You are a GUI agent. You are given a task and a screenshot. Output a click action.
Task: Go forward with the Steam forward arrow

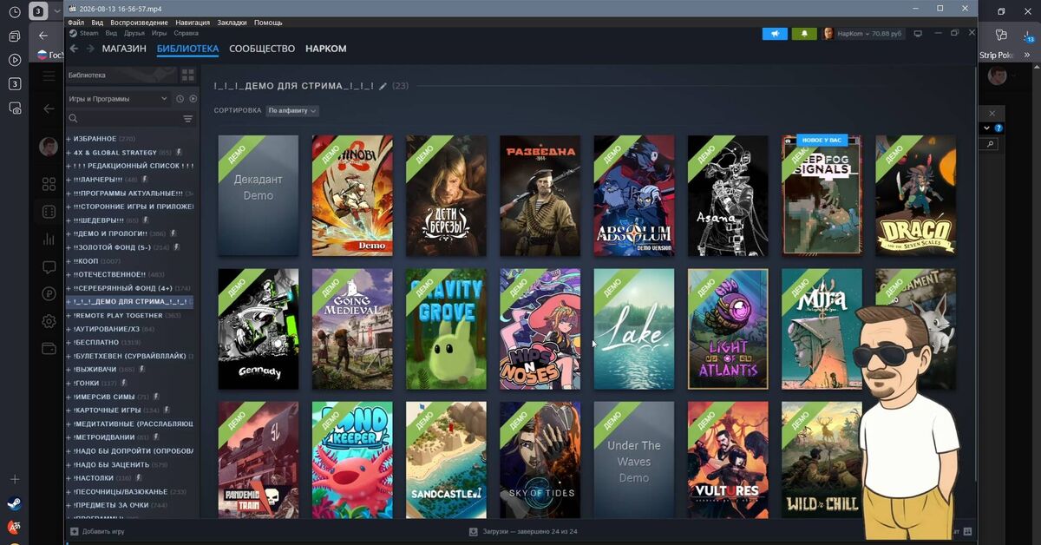pos(88,49)
